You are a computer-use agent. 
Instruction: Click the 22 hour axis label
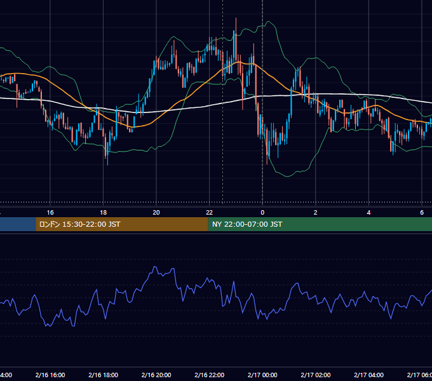point(210,213)
